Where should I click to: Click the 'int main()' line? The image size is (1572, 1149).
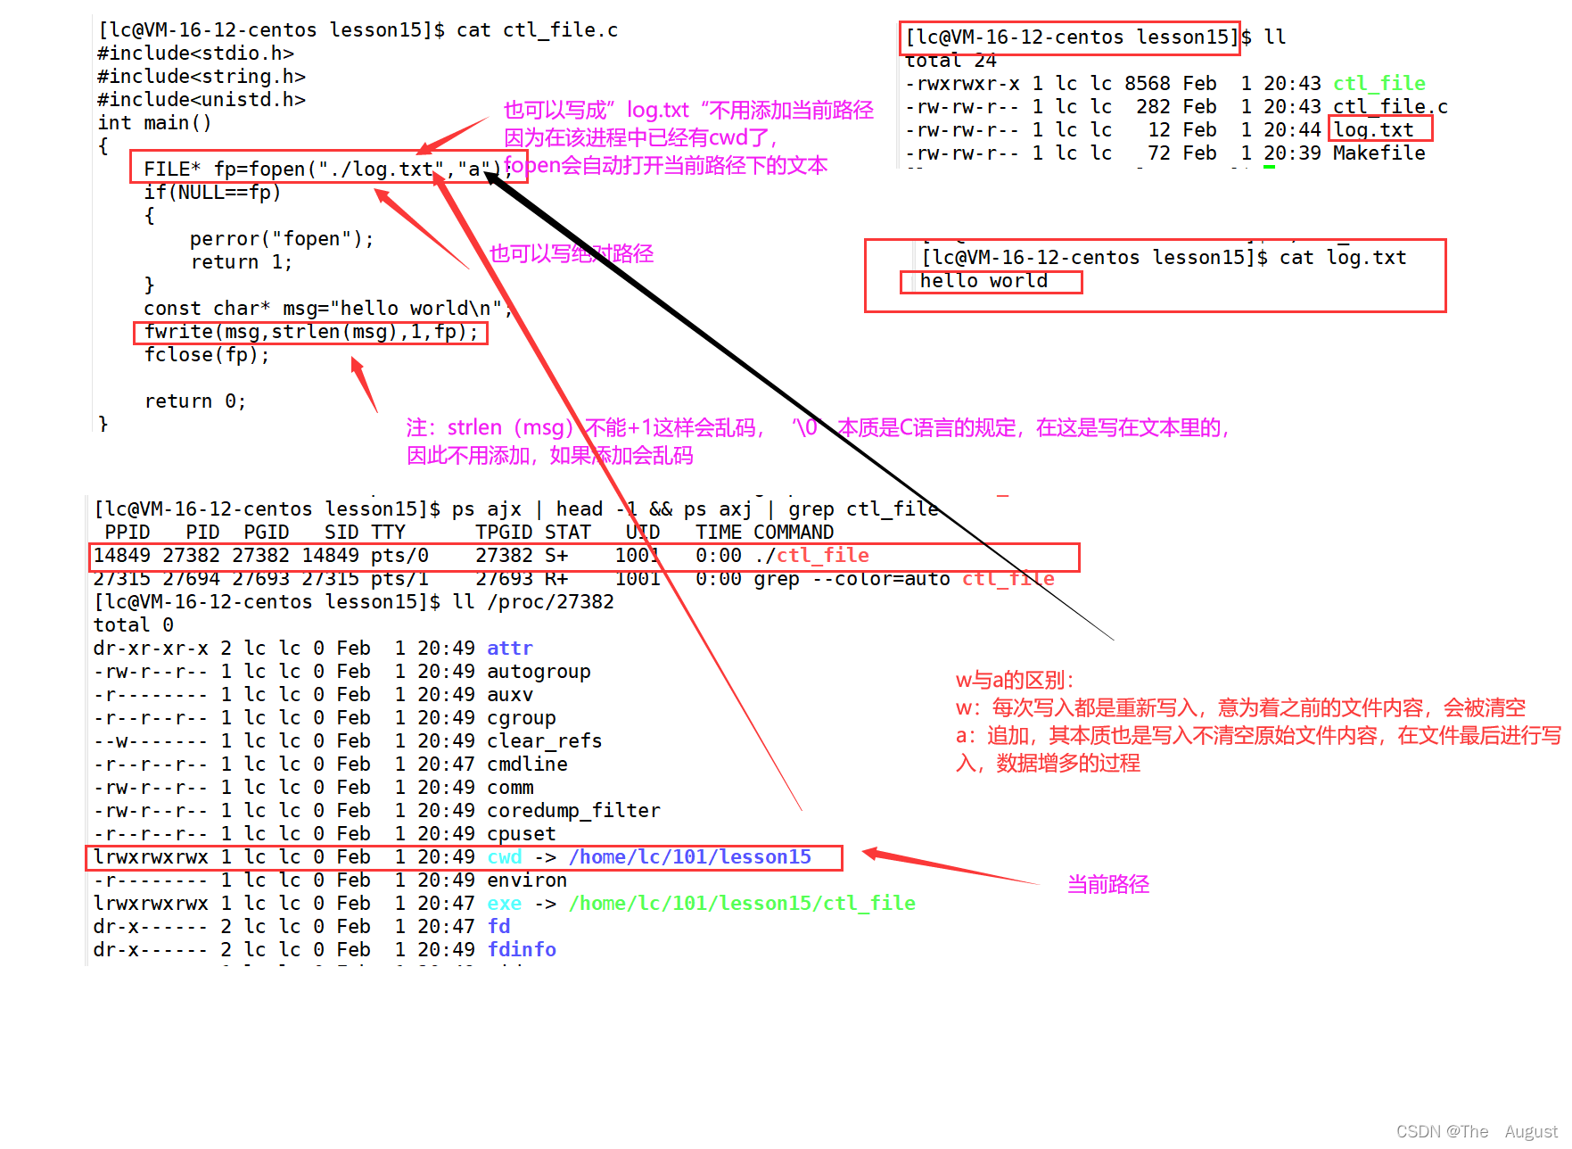tap(154, 123)
